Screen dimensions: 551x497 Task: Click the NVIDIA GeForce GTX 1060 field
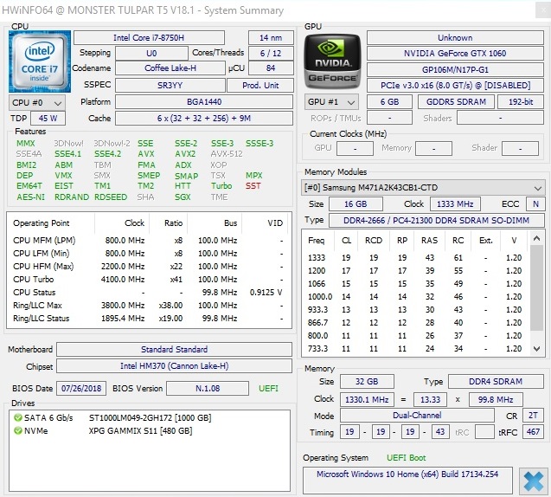pos(455,53)
